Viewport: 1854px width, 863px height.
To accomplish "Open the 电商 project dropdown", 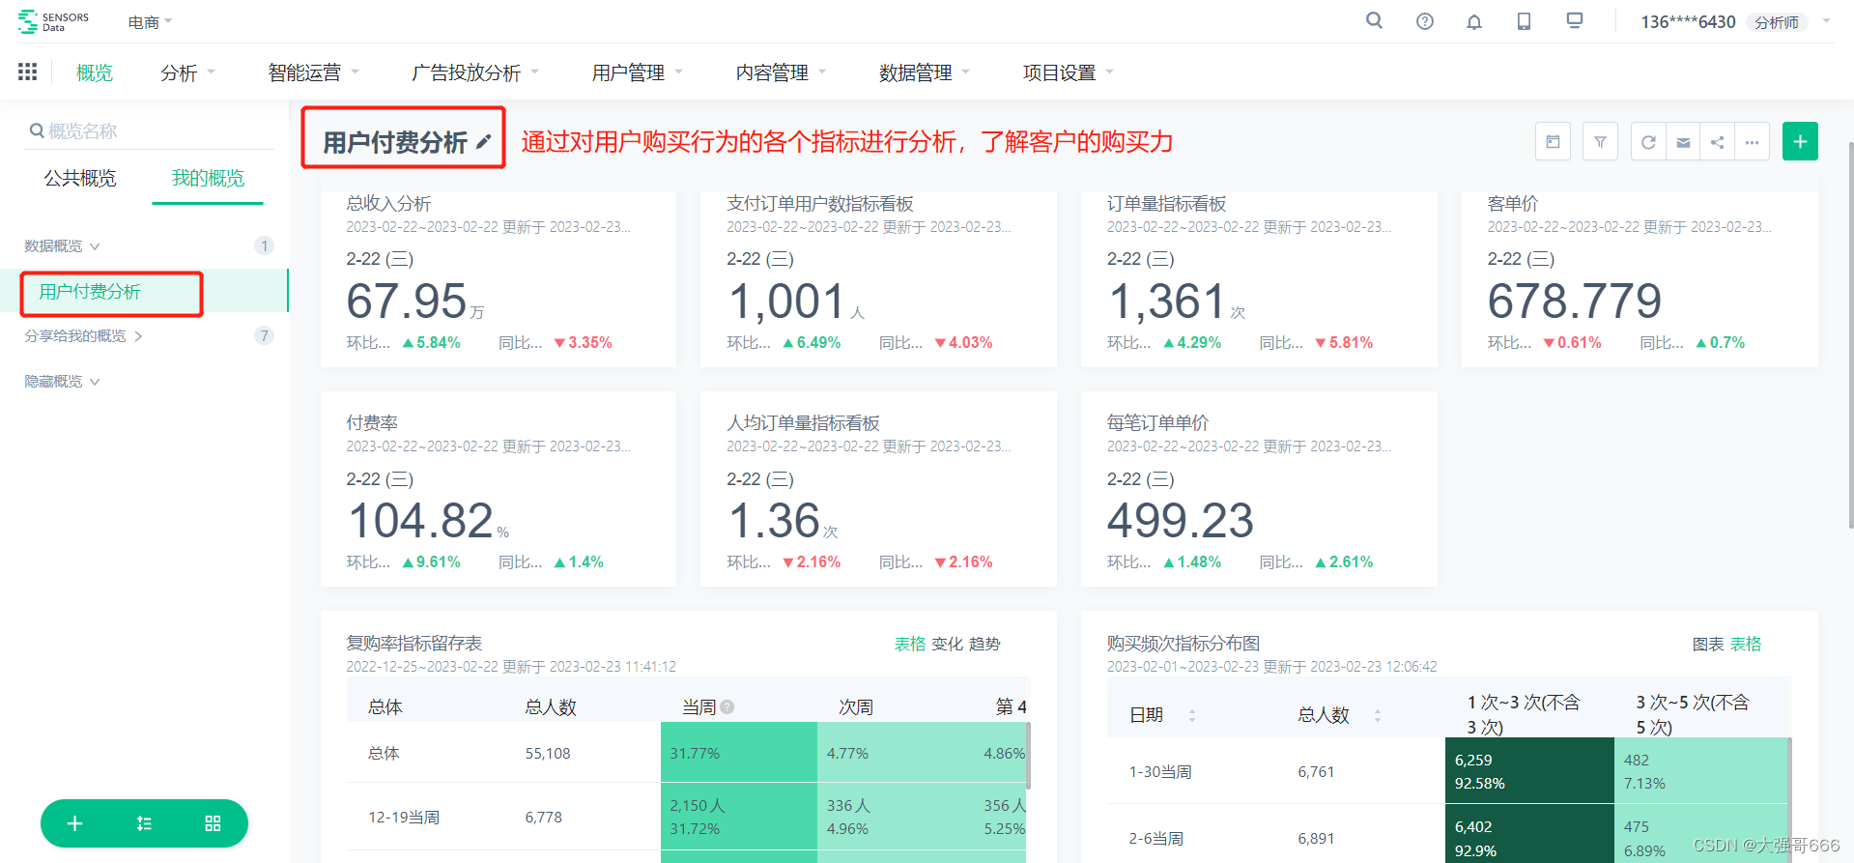I will point(150,21).
